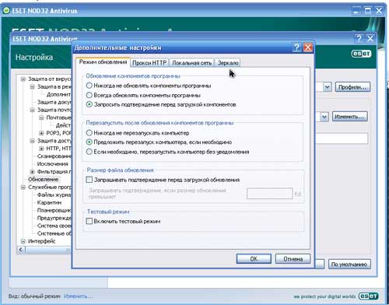Close the Дополнительные настройки dialog with the red X
Screen dimensions: 389x305
[308, 47]
